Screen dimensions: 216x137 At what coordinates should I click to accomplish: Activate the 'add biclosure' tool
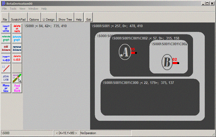click(x=6, y=48)
